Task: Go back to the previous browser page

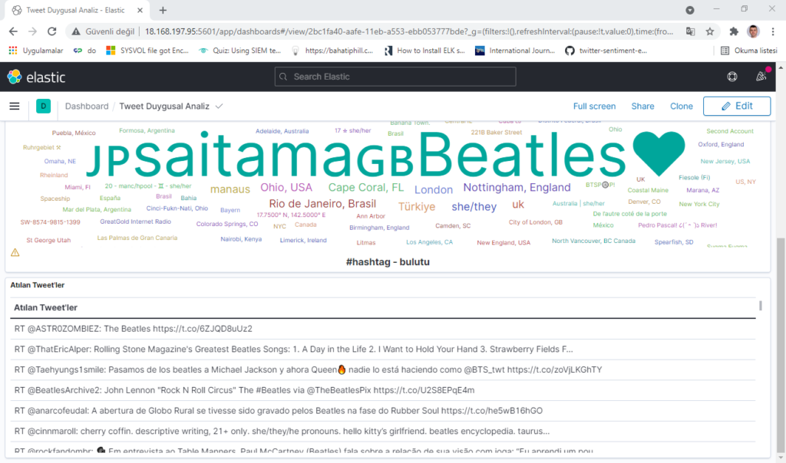Action: point(13,31)
